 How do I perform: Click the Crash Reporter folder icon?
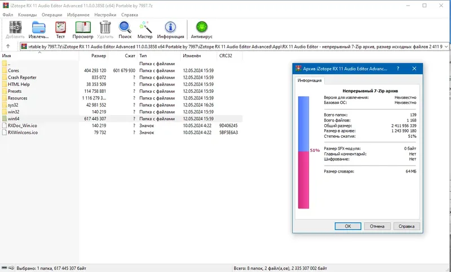[x=5, y=78]
